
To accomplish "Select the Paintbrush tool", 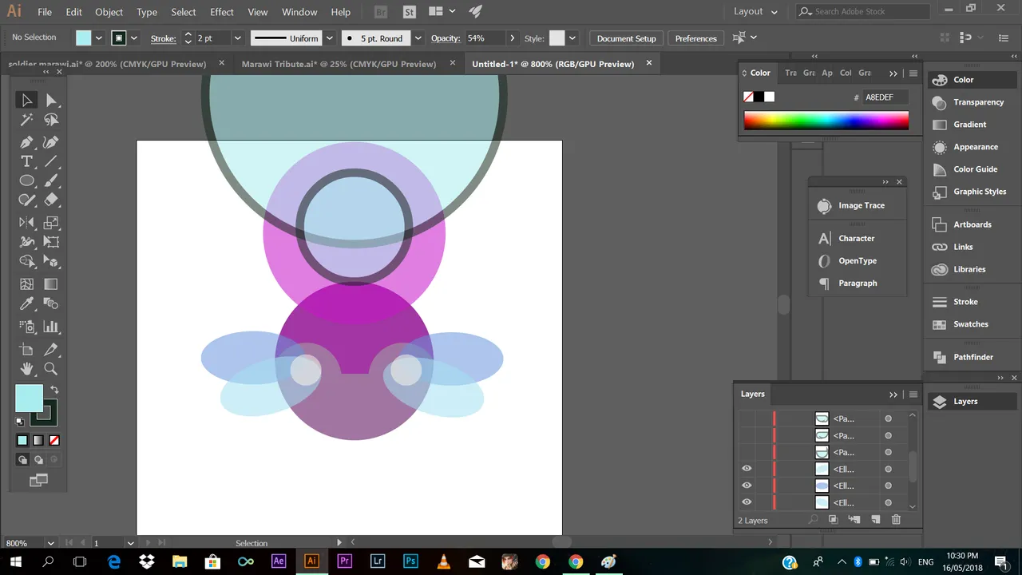I will pyautogui.click(x=51, y=180).
